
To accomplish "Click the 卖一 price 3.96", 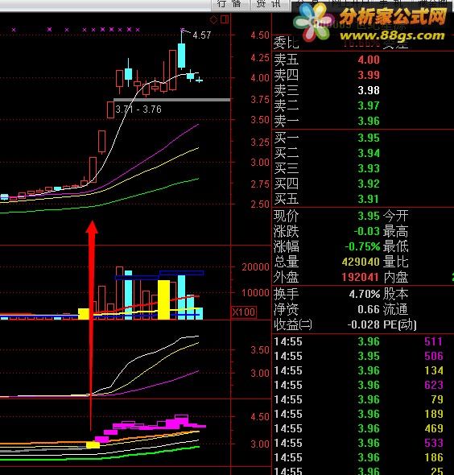I will (369, 122).
